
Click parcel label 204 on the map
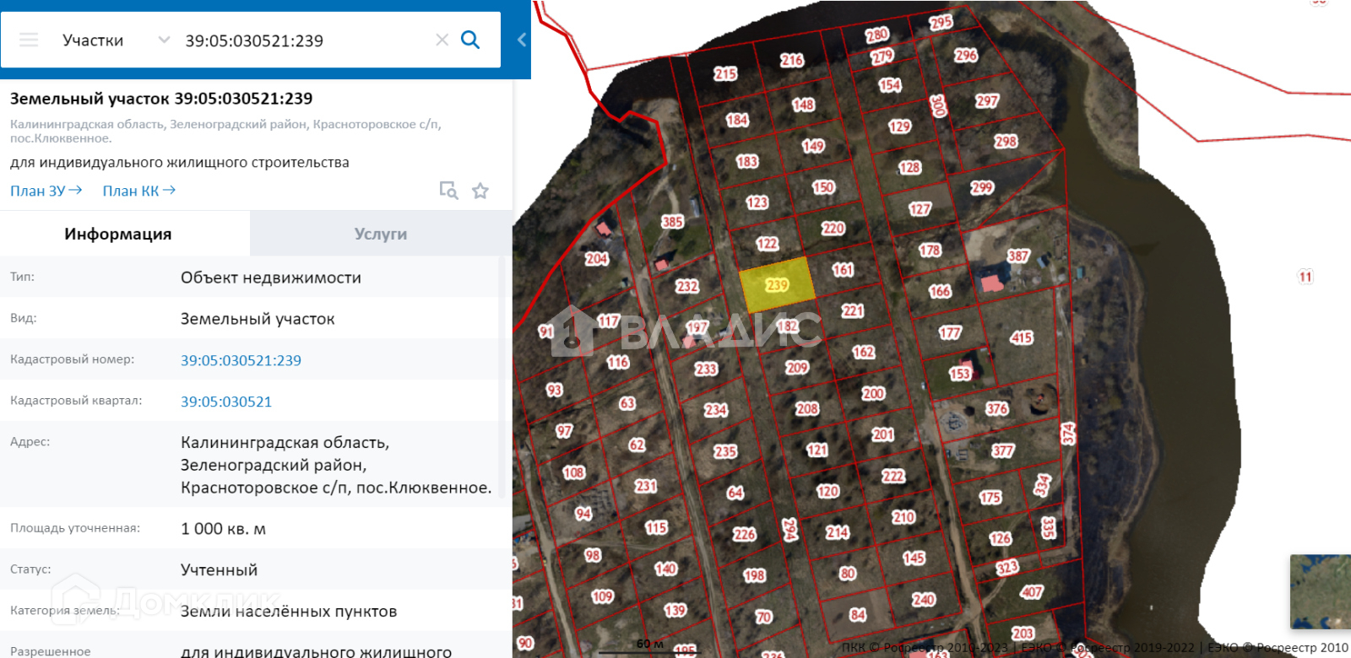click(597, 258)
